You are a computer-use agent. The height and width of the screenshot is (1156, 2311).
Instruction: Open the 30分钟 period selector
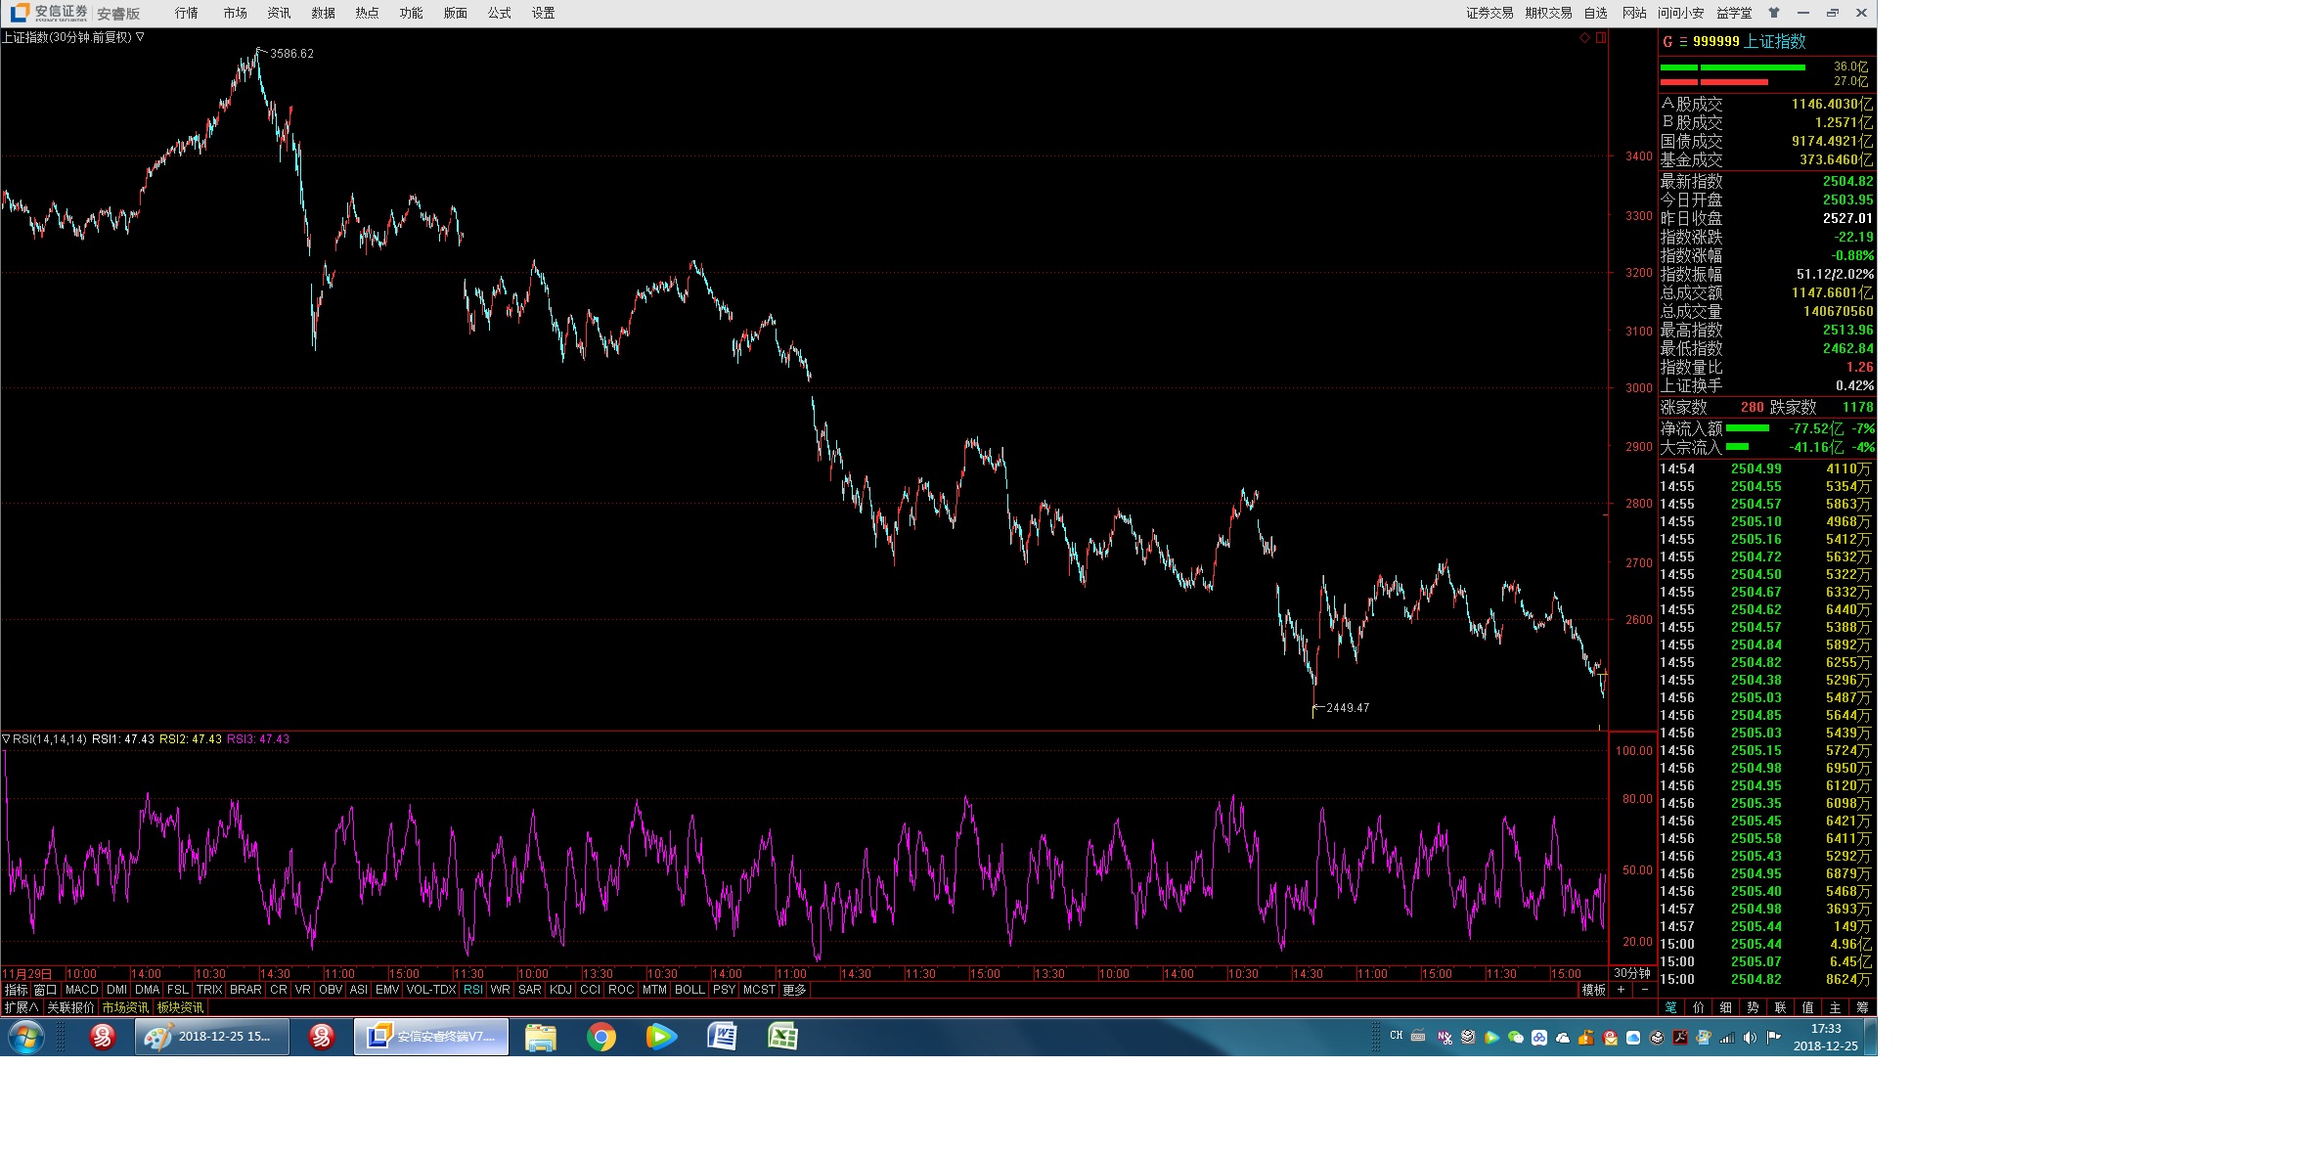[1631, 973]
